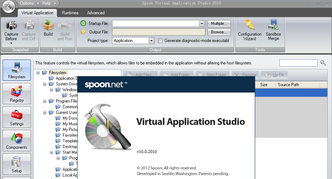Click the Browse... button
Screen dimensions: 332x179
[x=219, y=32]
